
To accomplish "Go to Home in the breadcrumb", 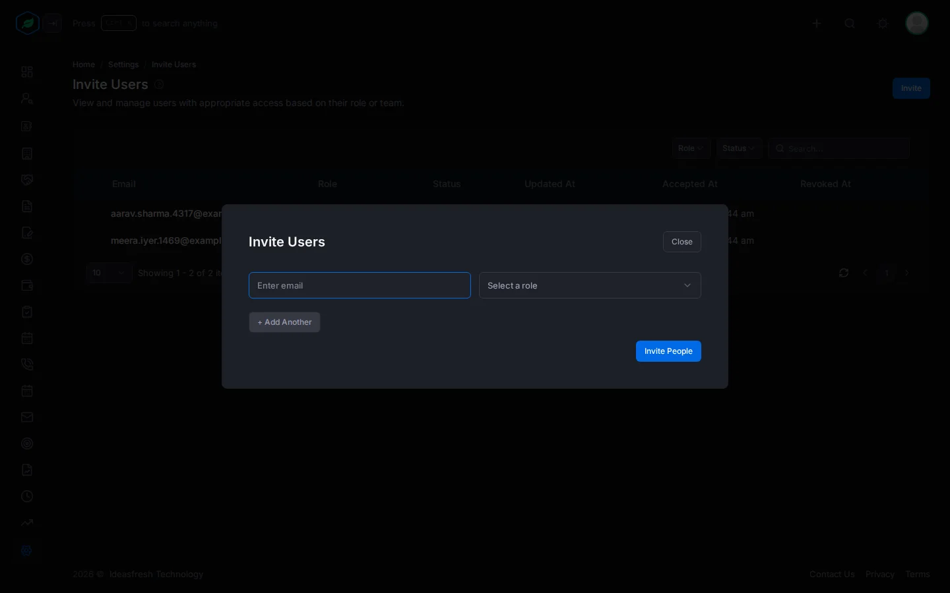I will (84, 65).
